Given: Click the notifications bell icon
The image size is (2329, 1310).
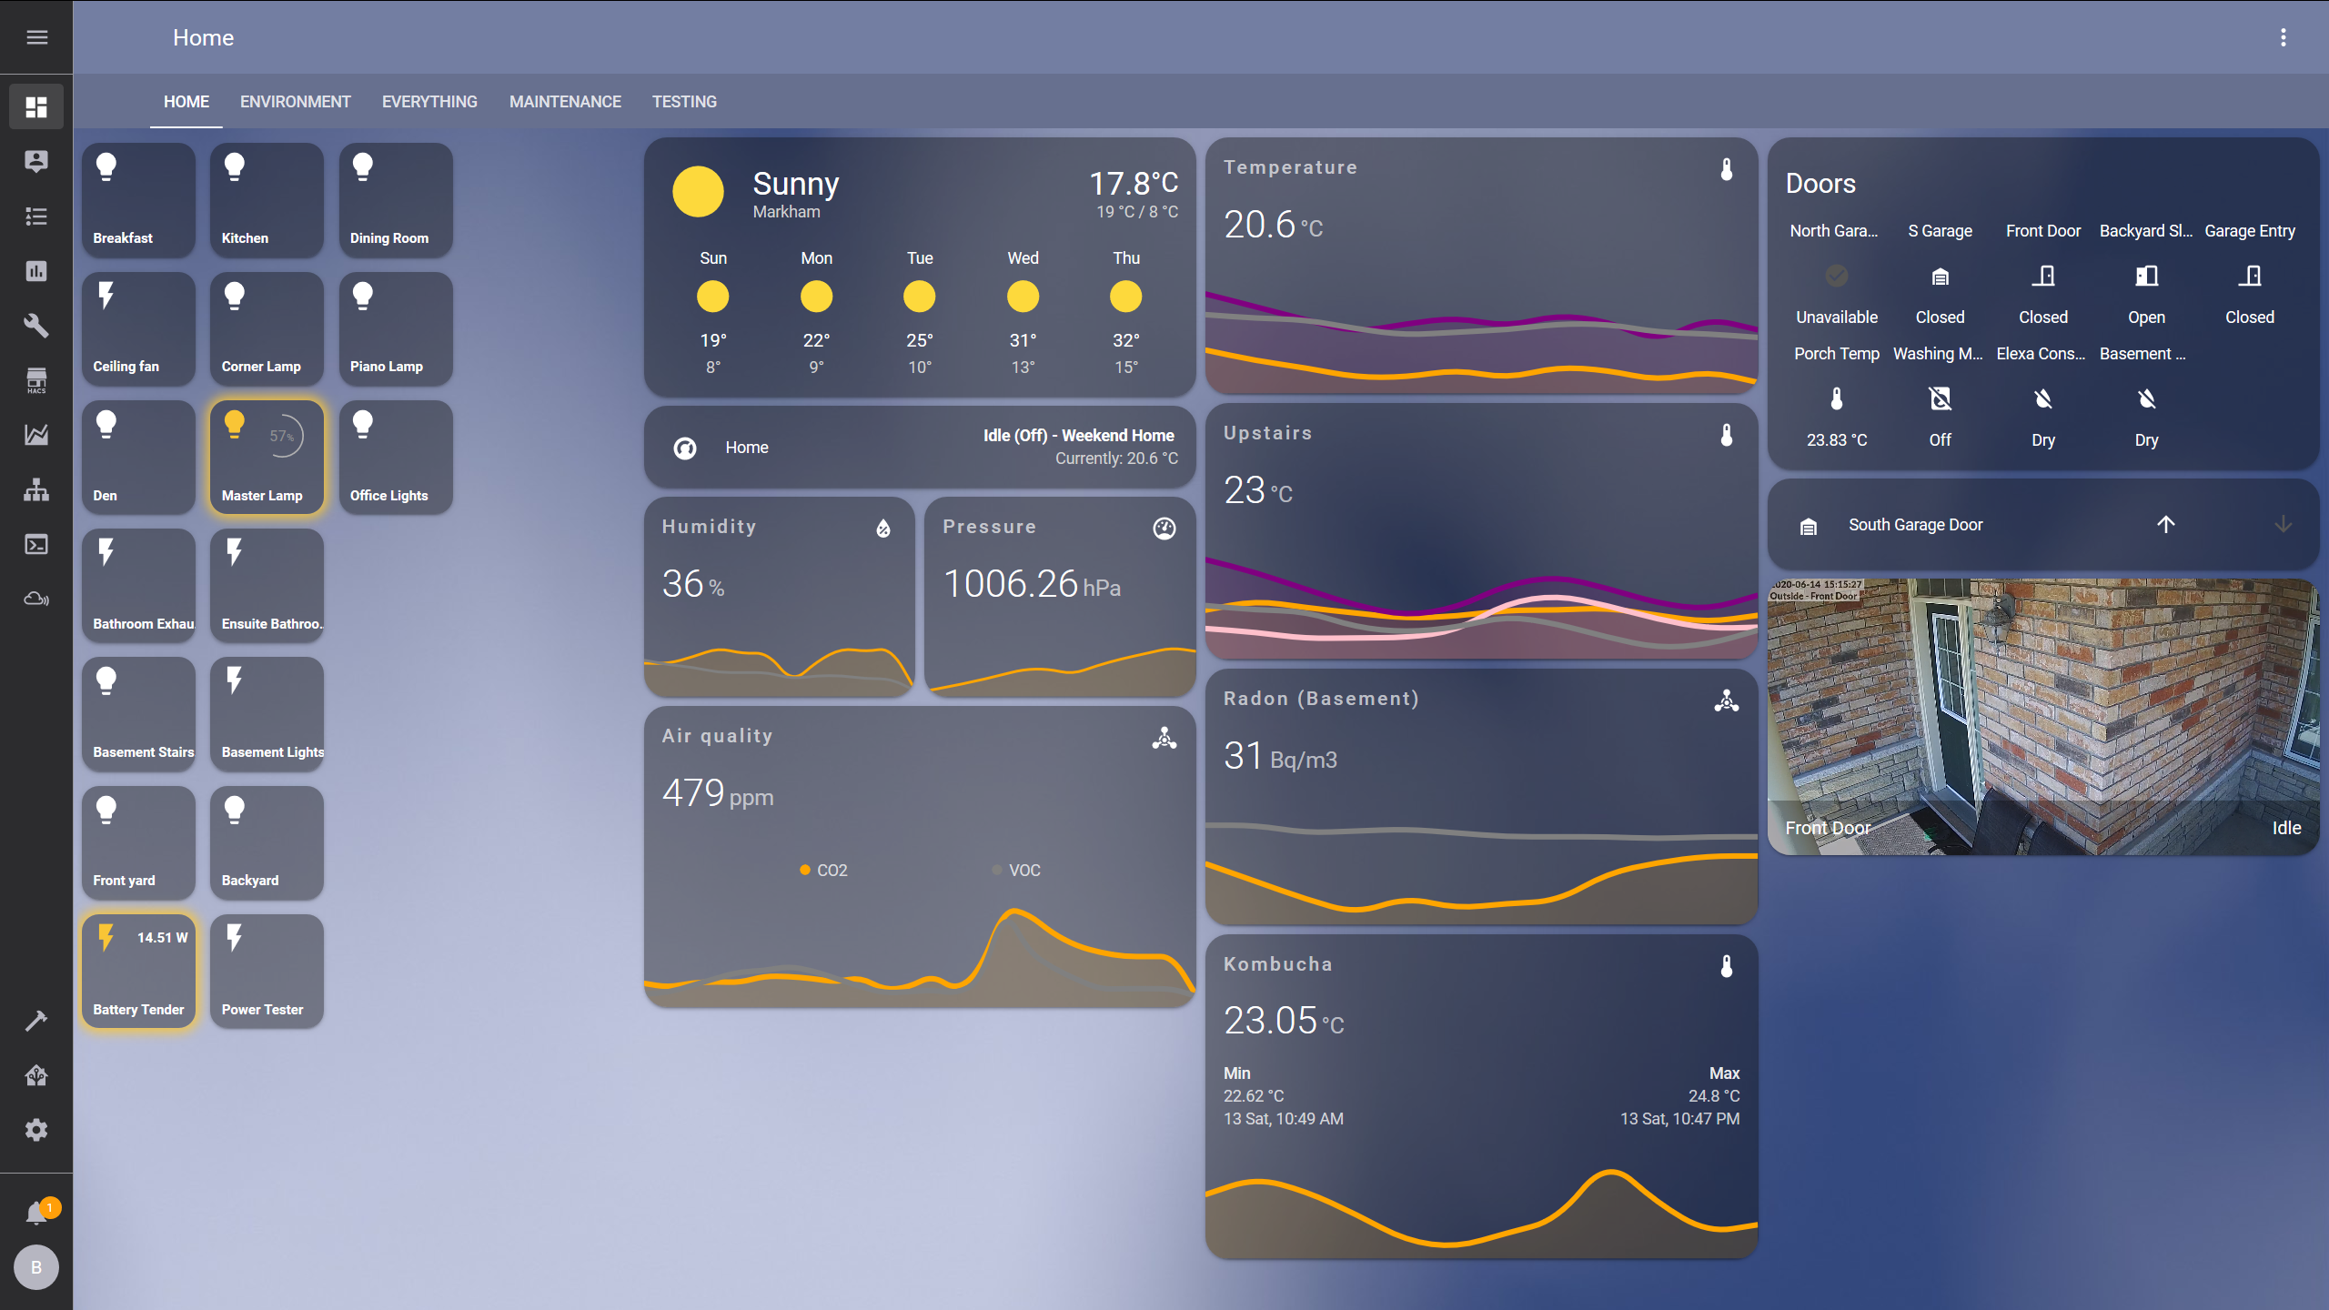Looking at the screenshot, I should (36, 1212).
